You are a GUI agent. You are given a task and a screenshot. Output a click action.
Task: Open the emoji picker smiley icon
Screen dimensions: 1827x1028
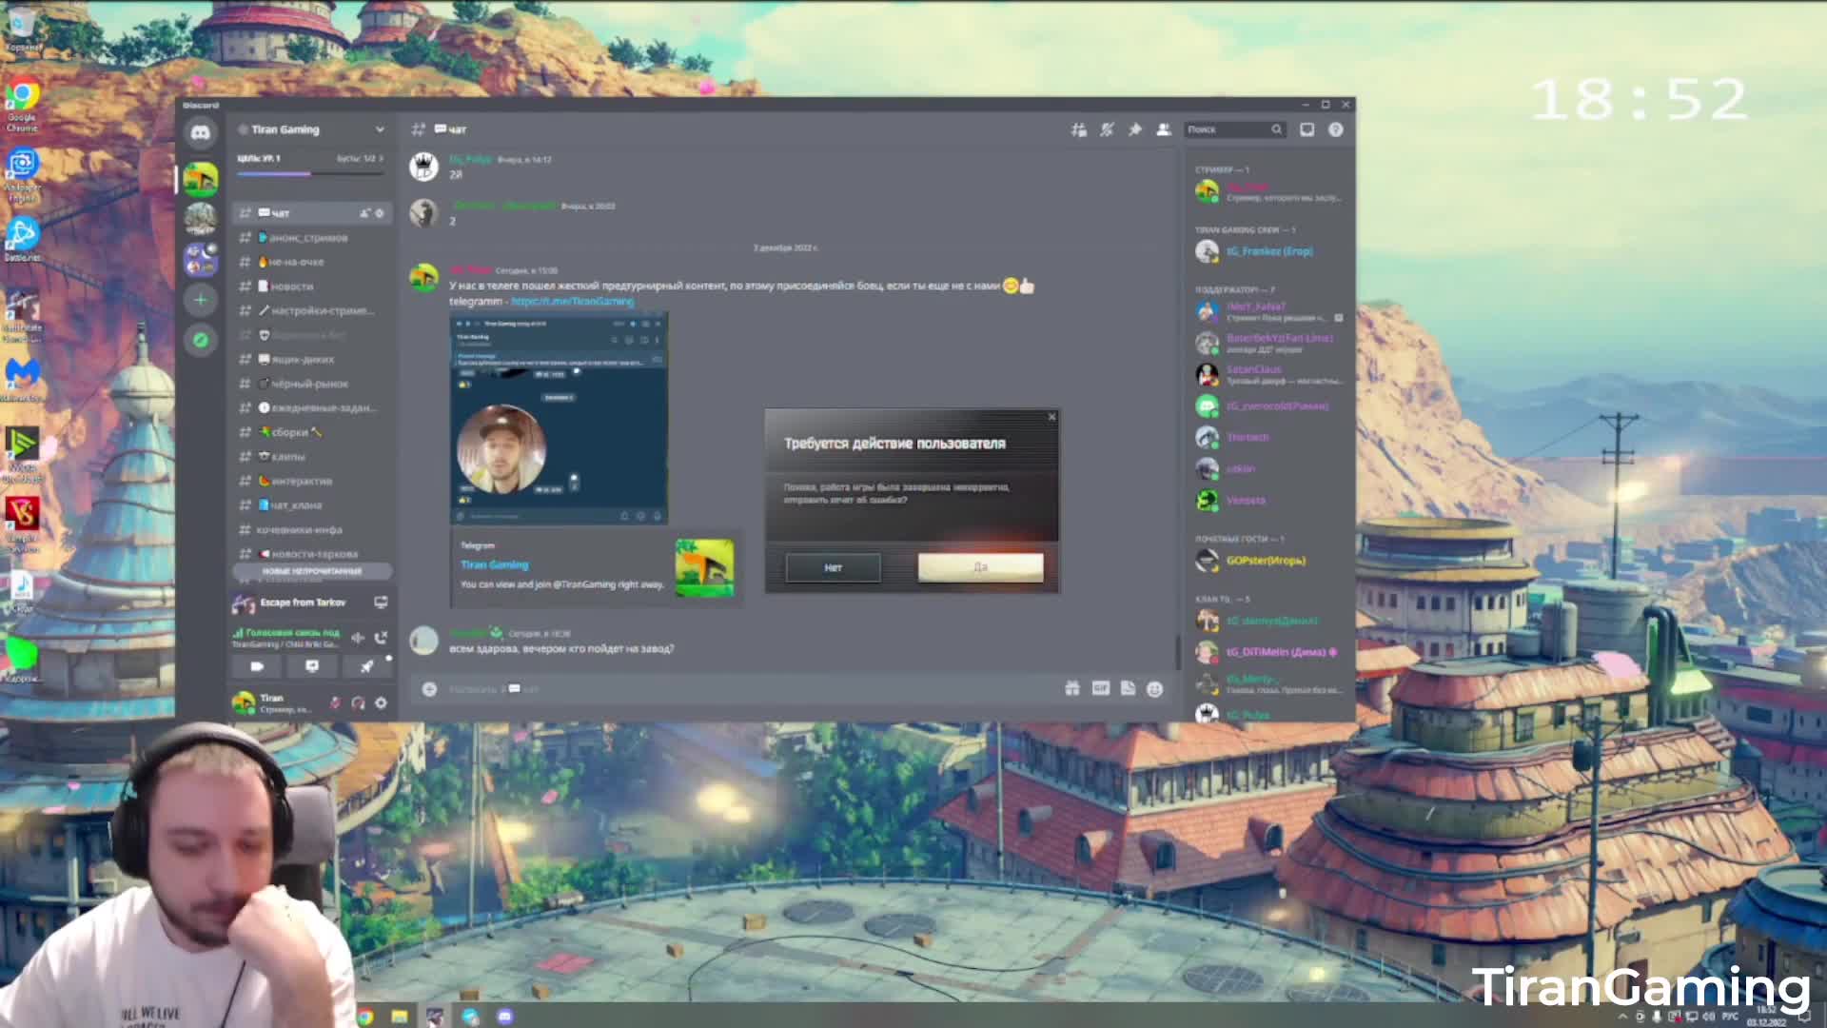(1154, 688)
